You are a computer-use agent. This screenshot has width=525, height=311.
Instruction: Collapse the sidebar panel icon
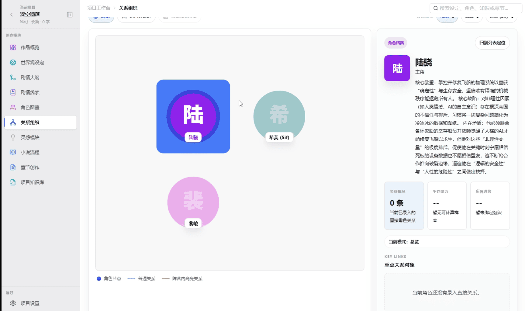(x=70, y=15)
